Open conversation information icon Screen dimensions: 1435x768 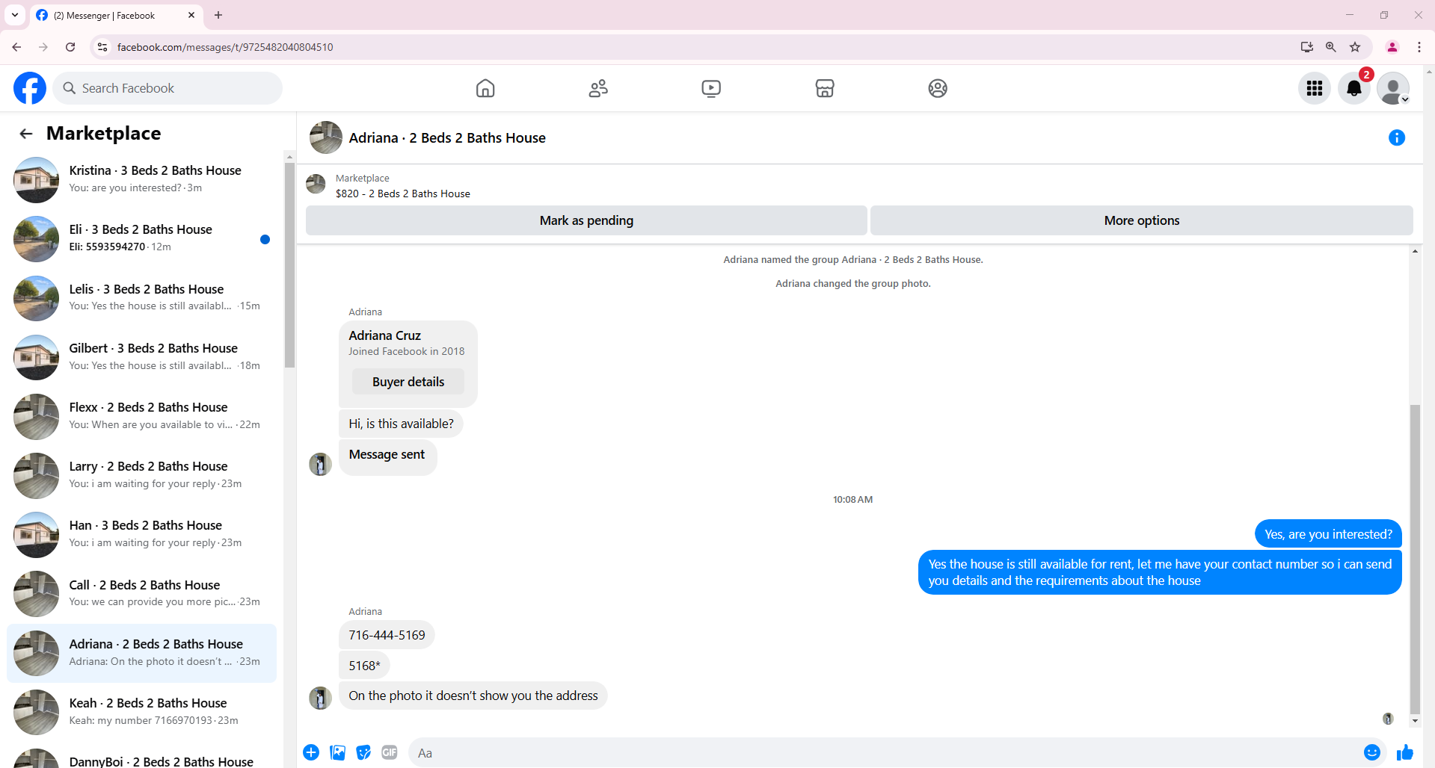(1397, 137)
